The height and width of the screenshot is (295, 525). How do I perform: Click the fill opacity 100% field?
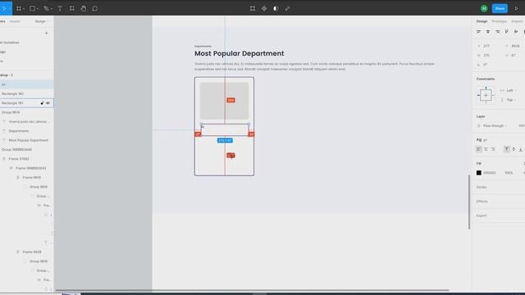coord(509,173)
